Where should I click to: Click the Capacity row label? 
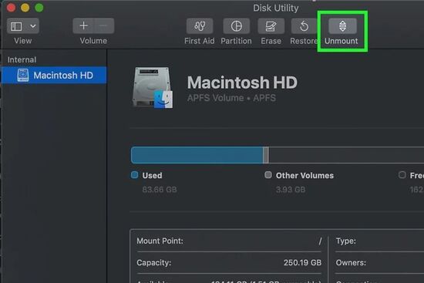coord(154,263)
